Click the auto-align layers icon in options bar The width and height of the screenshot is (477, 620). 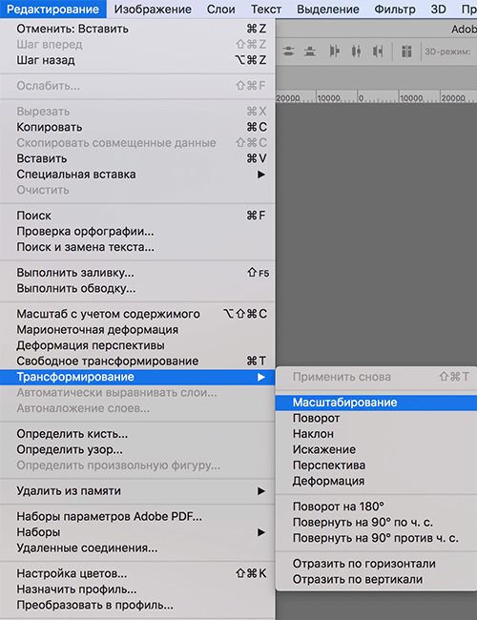point(406,51)
